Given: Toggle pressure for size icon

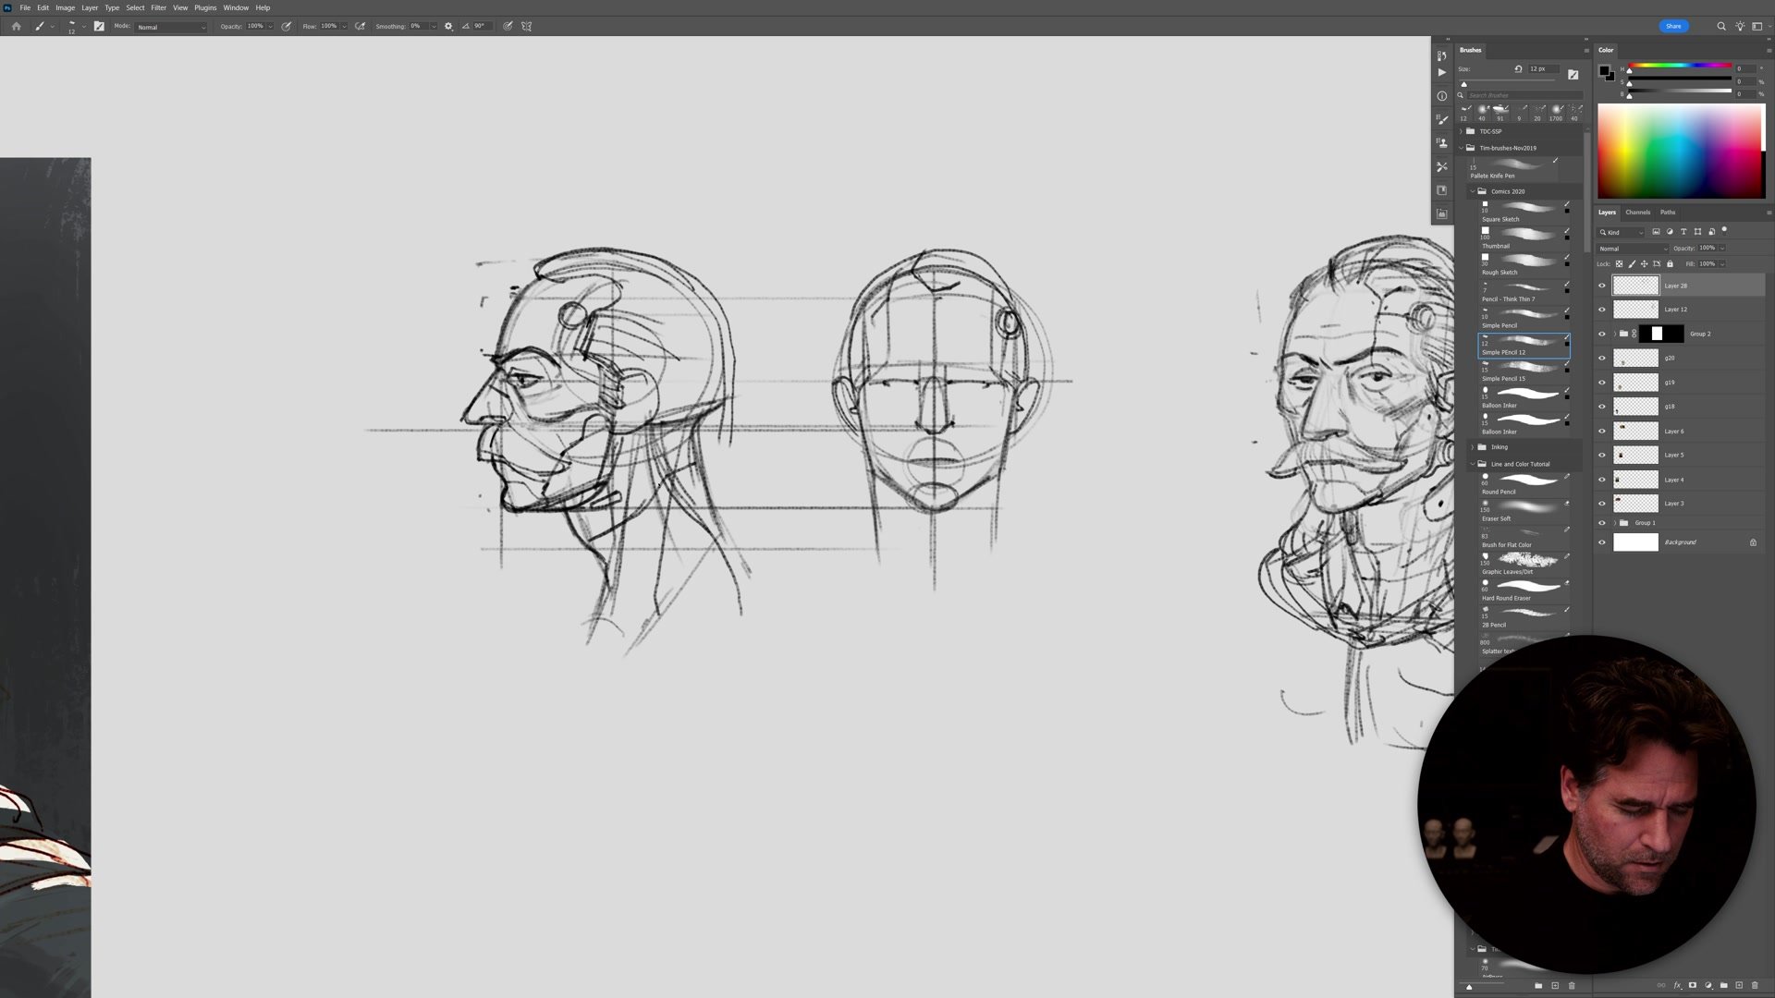Looking at the screenshot, I should pos(508,27).
